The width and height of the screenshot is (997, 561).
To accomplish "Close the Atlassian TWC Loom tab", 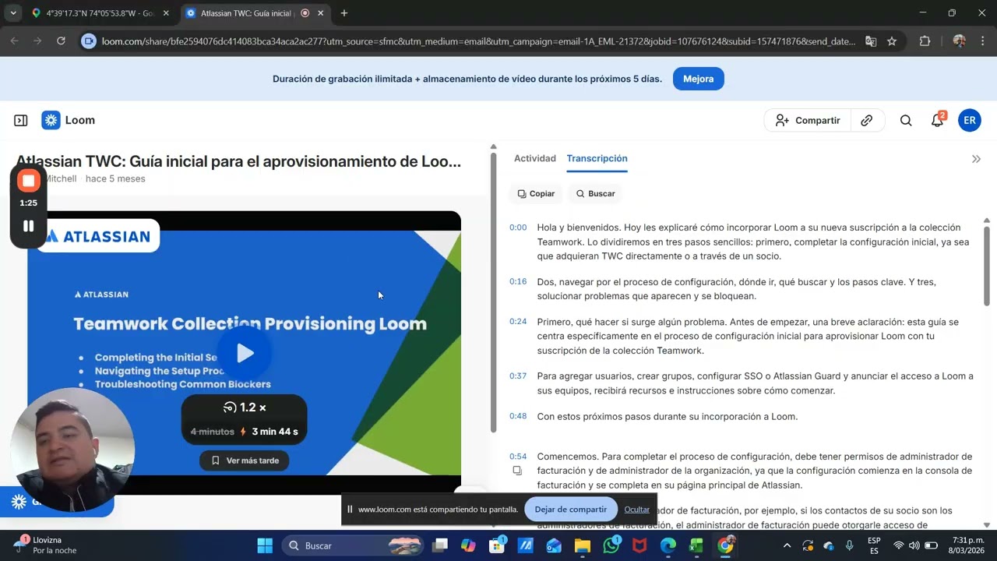I will pyautogui.click(x=320, y=13).
